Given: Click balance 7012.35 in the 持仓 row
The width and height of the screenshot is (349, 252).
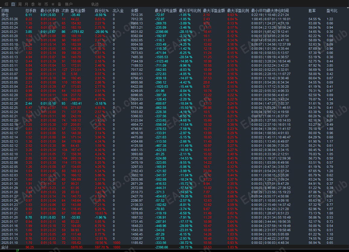Looking at the screenshot, I should 137,15.
